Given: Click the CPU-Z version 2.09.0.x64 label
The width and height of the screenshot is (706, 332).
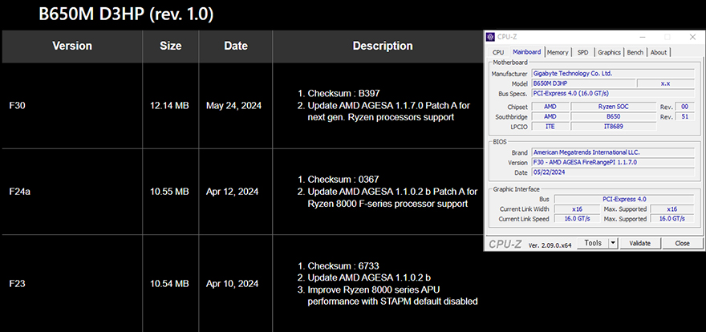Looking at the screenshot, I should tap(550, 245).
